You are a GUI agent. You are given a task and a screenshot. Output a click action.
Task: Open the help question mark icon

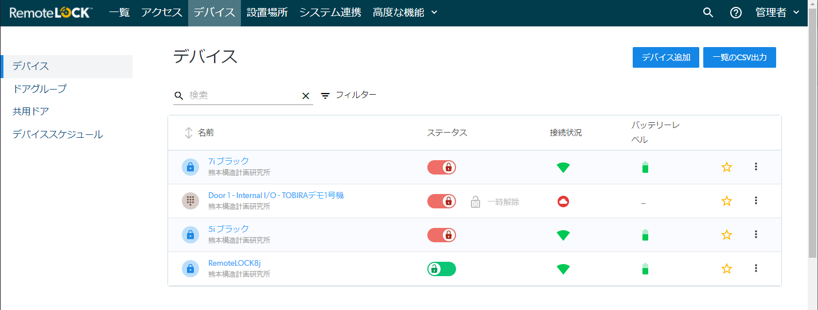[x=736, y=13]
